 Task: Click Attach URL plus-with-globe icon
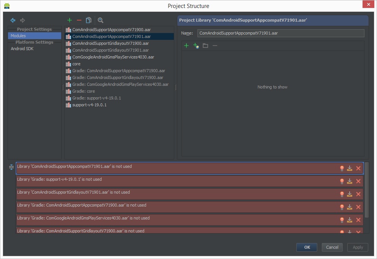coord(196,46)
